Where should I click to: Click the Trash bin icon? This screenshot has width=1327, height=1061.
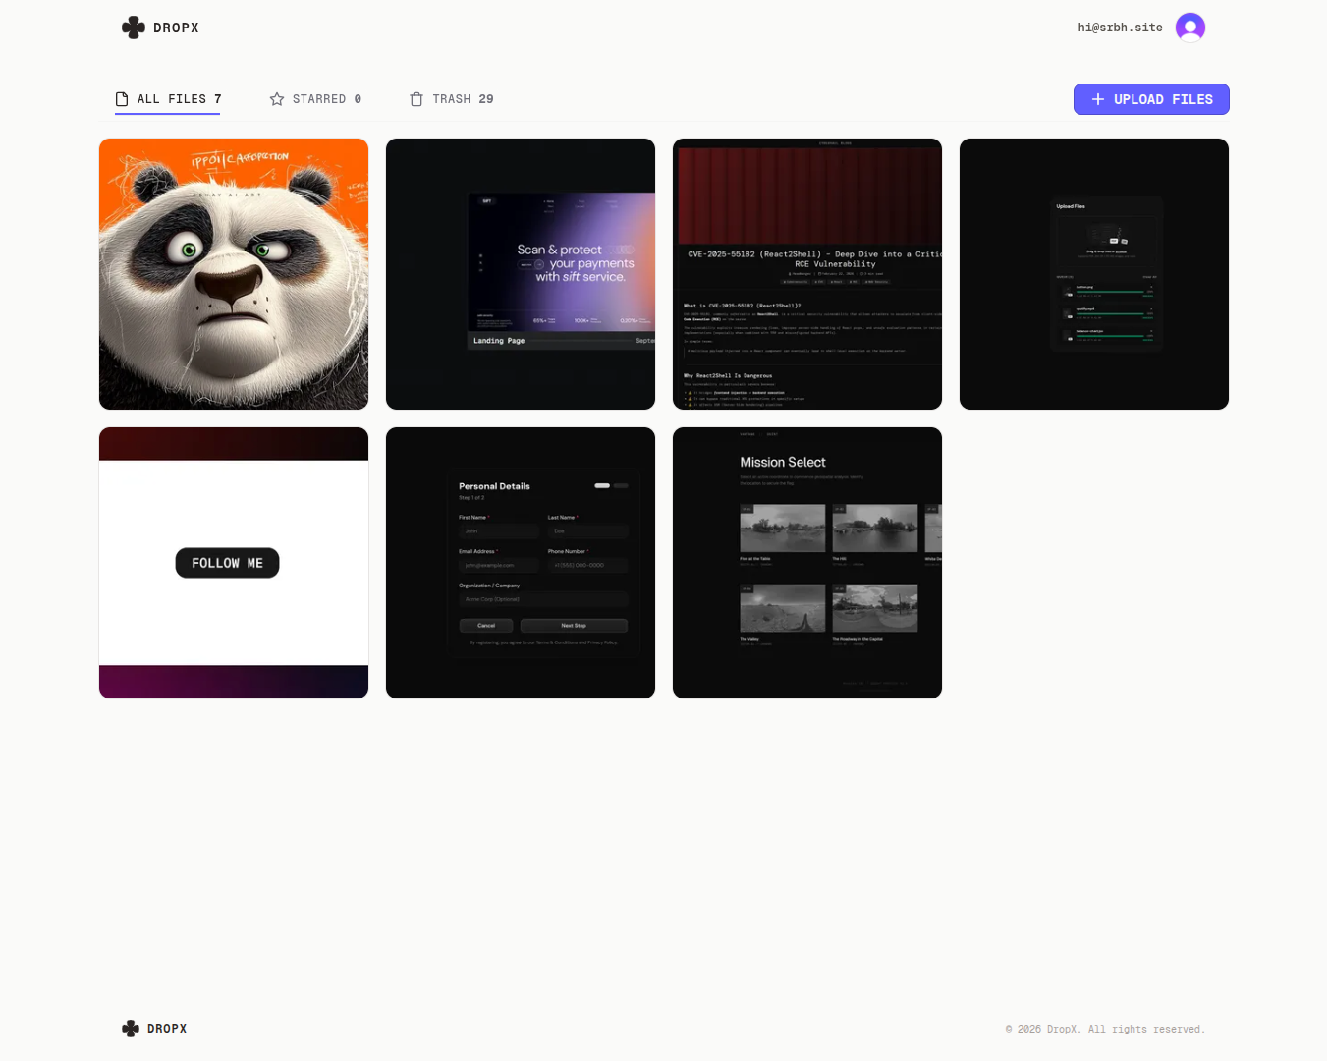(x=416, y=99)
